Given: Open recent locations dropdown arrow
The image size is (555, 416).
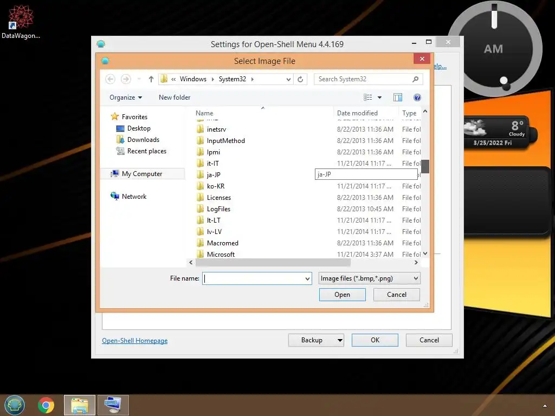Looking at the screenshot, I should [x=139, y=79].
